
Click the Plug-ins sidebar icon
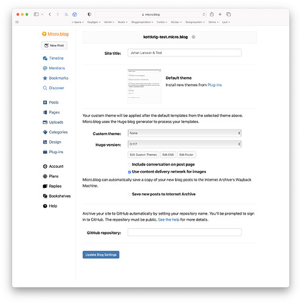click(x=45, y=152)
